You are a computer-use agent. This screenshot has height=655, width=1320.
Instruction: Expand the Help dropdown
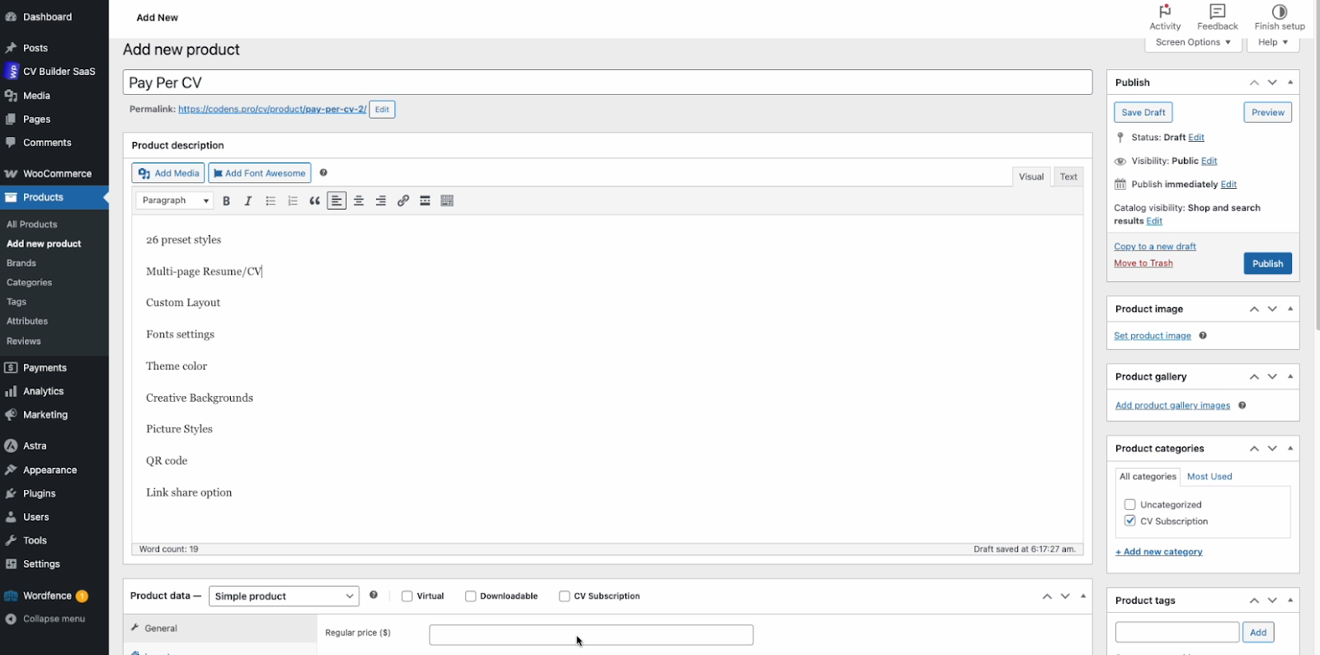[1273, 42]
